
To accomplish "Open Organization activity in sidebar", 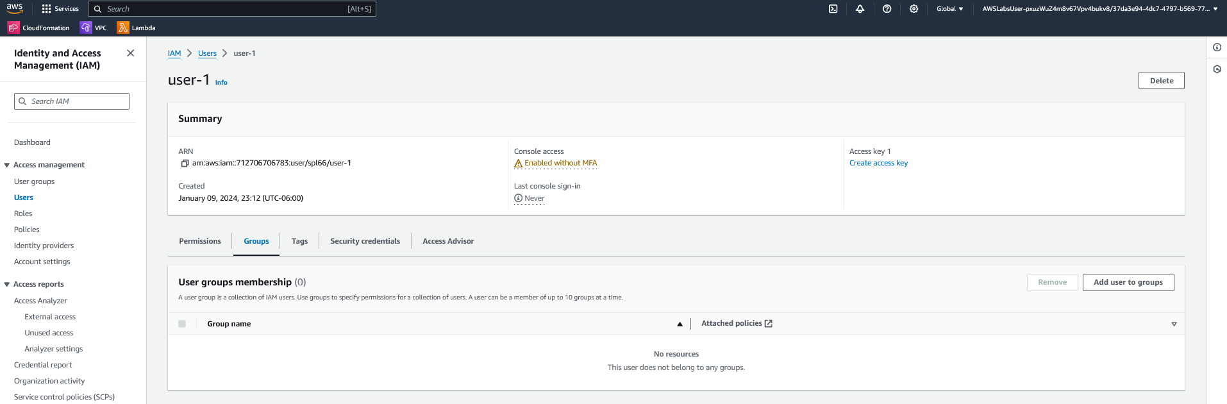I will point(49,381).
